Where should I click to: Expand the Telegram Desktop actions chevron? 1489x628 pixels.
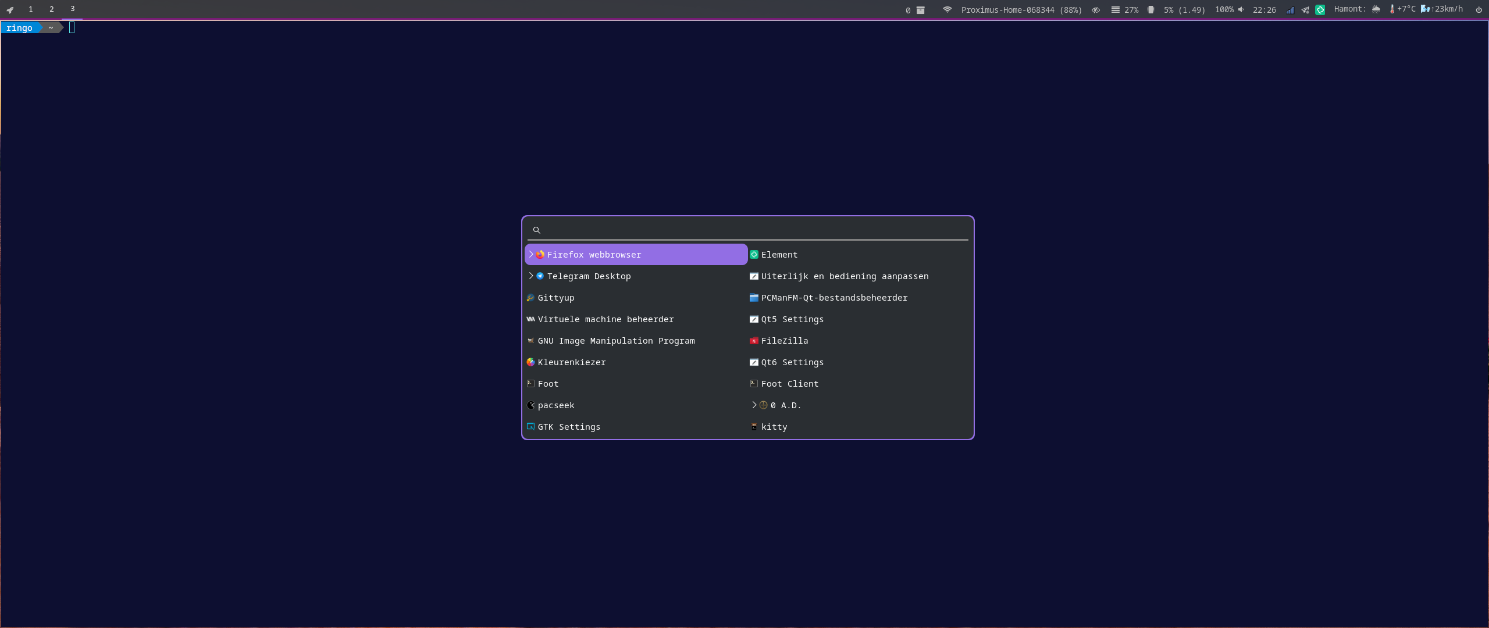pyautogui.click(x=530, y=276)
